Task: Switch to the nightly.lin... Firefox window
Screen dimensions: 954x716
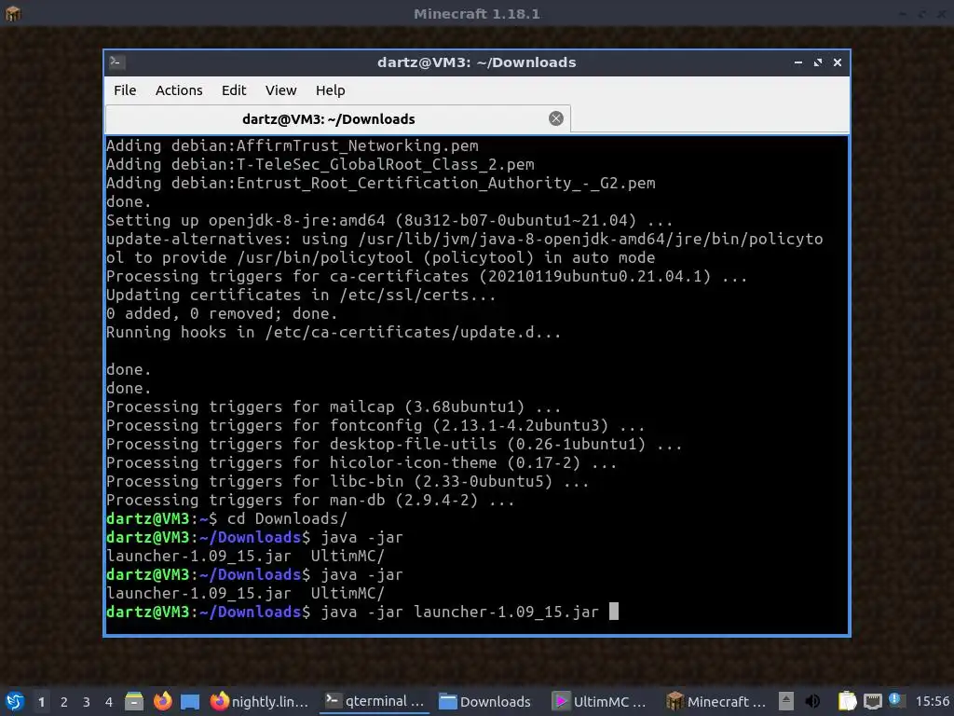Action: click(x=259, y=701)
